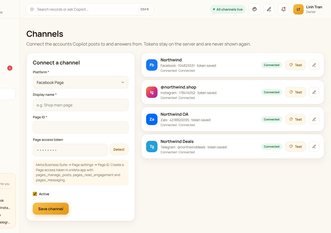Image resolution: width=331 pixels, height=233 pixels.
Task: Focus the Display name field
Action: point(81,105)
